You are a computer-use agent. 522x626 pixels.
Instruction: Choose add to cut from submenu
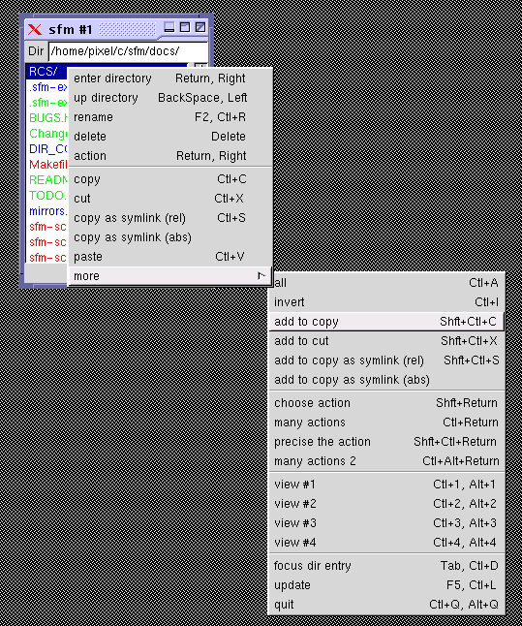pyautogui.click(x=386, y=340)
